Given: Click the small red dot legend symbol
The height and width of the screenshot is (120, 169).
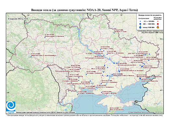Looking at the screenshot, I should [158, 21].
